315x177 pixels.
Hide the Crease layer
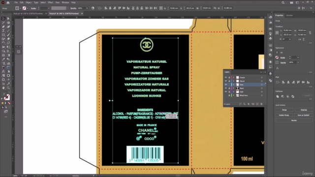(x=226, y=78)
